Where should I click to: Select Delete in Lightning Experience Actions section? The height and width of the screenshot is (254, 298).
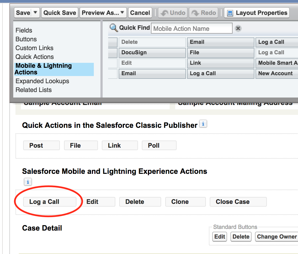[x=140, y=202]
